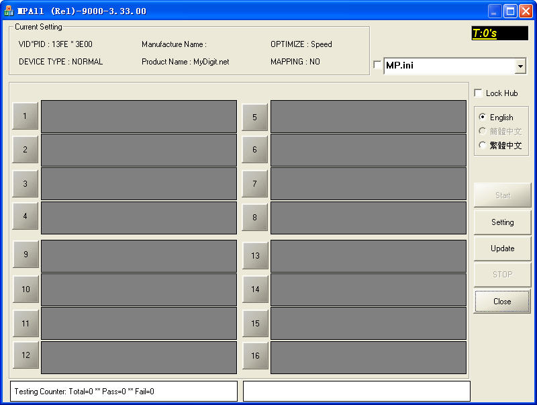Click the gray status panel for port 7
The height and width of the screenshot is (405, 537).
369,184
